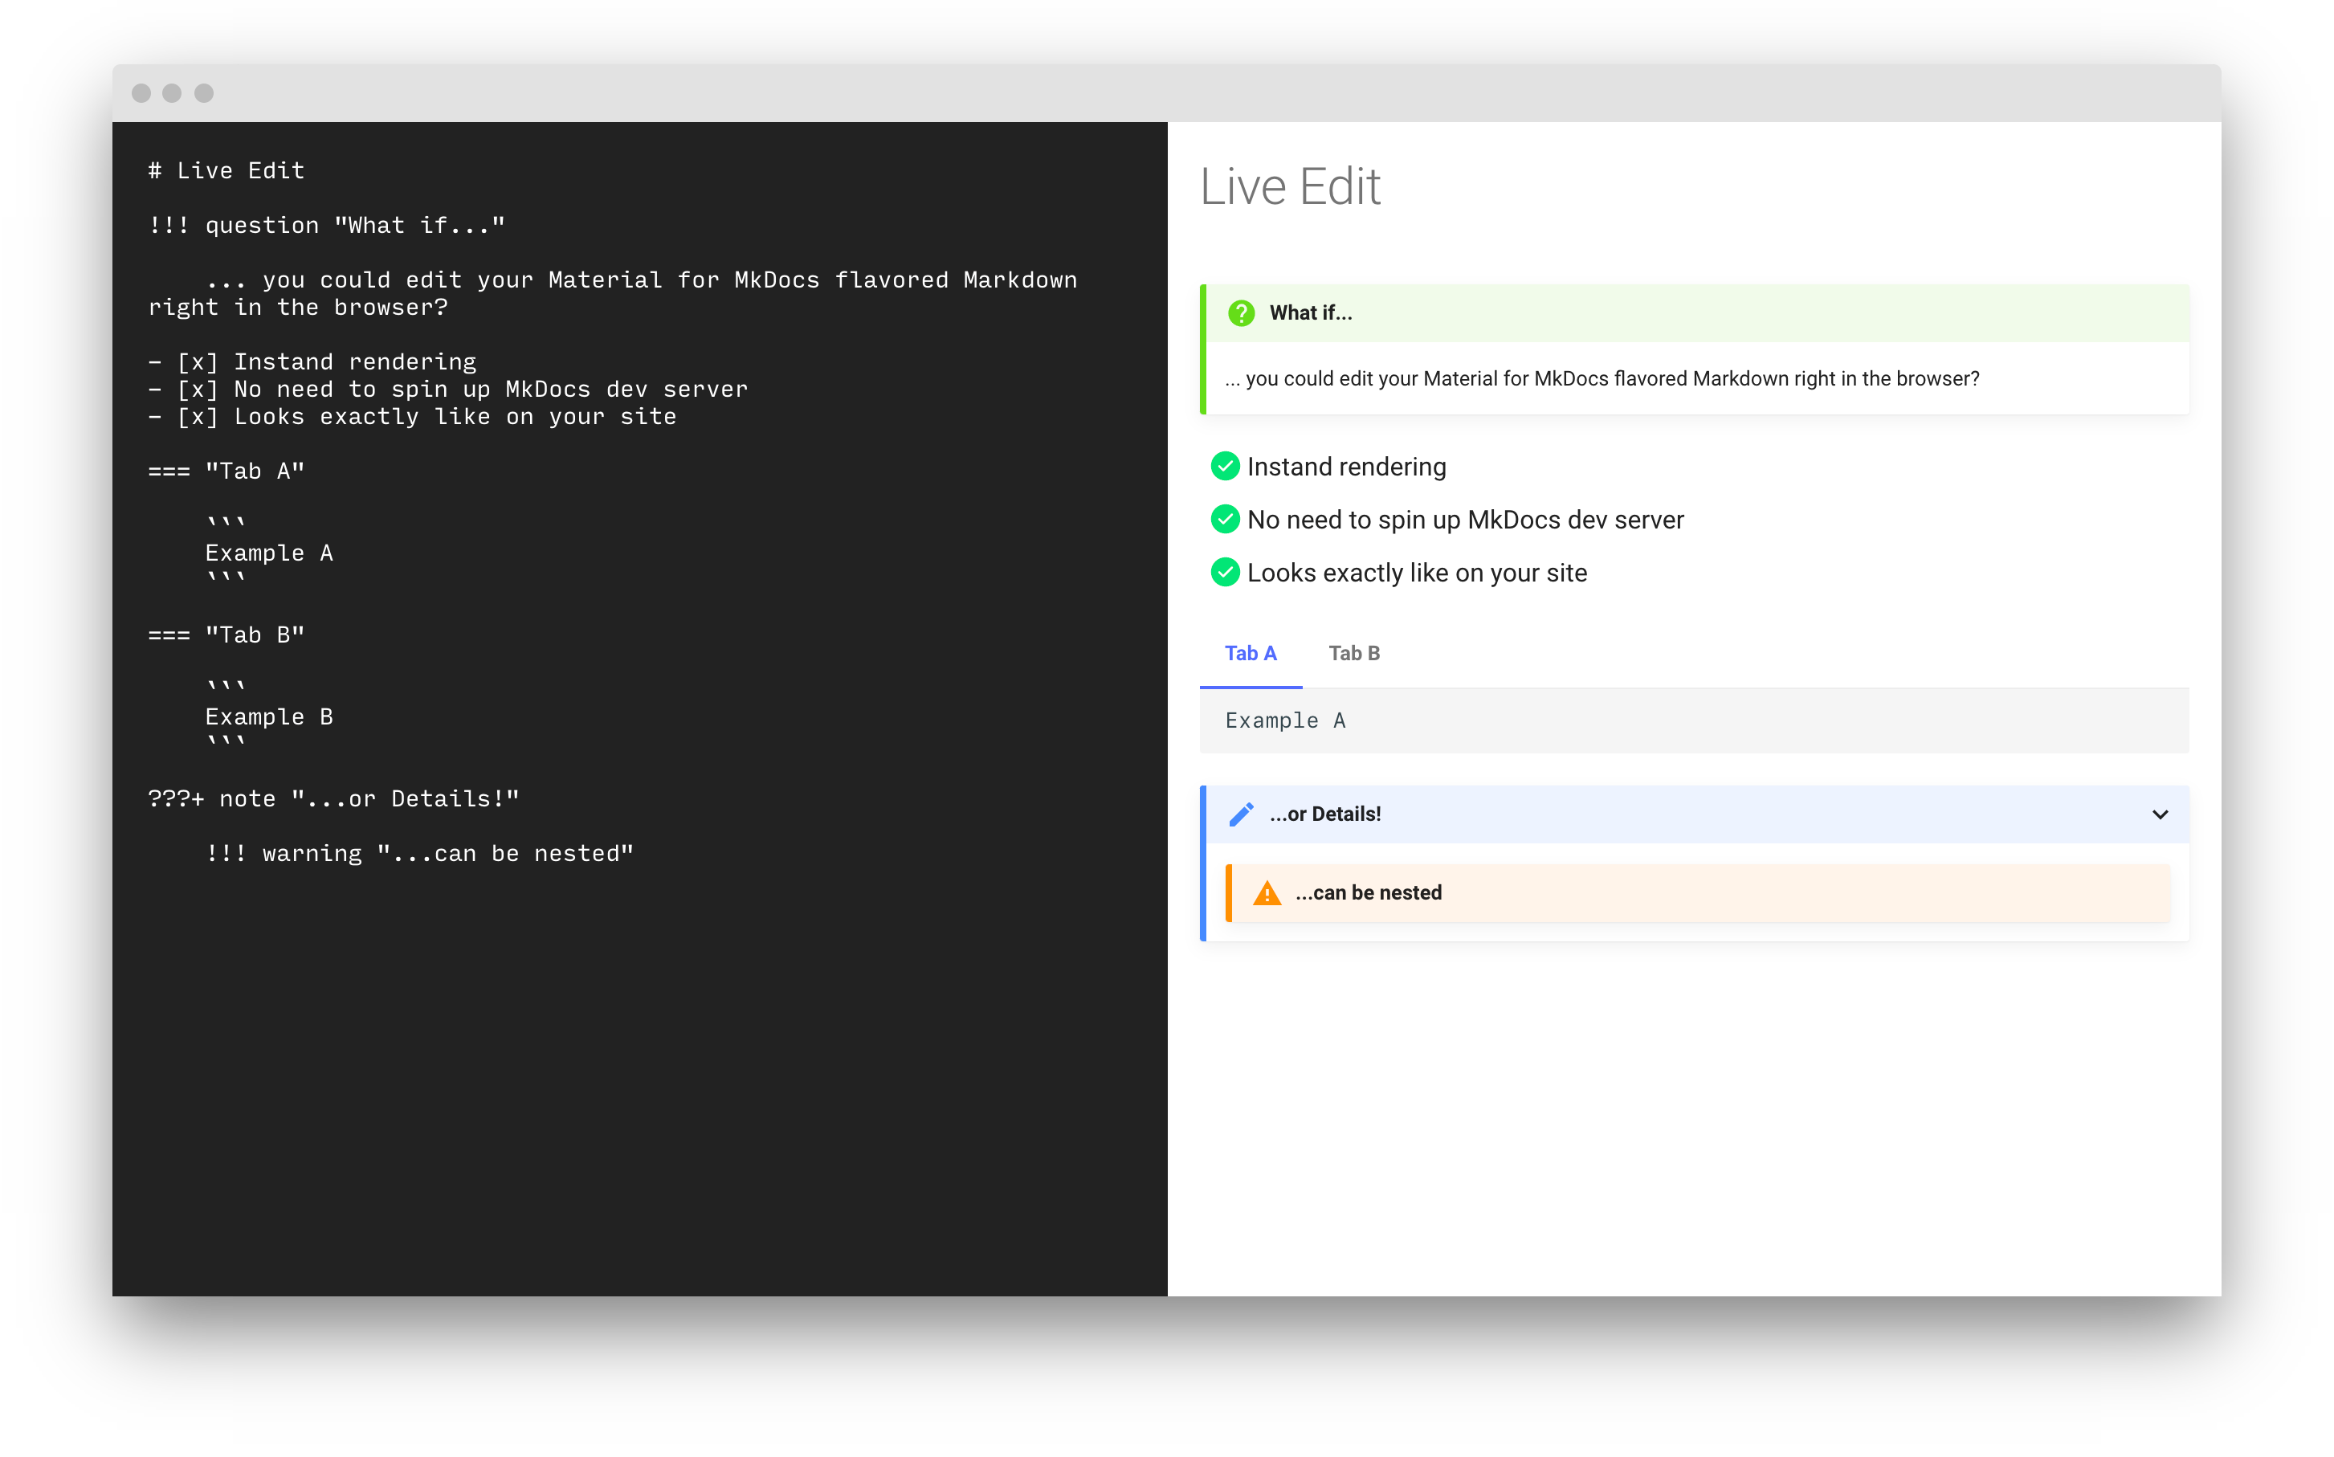Toggle the "[x] Instand rendering" checkbox in the source
This screenshot has height=1457, width=2334.
click(197, 361)
